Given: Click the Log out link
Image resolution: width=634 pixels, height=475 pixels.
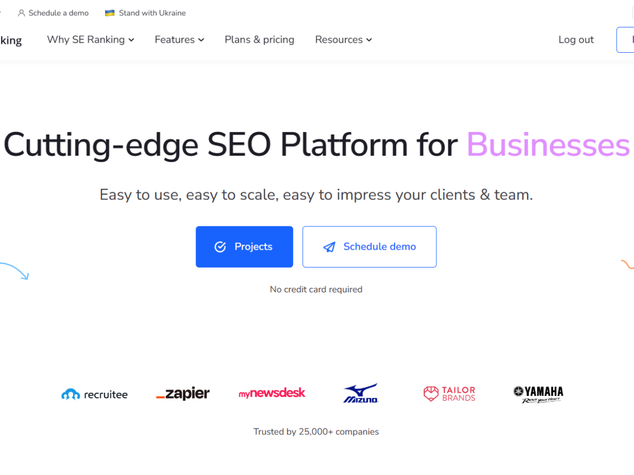Looking at the screenshot, I should coord(576,40).
